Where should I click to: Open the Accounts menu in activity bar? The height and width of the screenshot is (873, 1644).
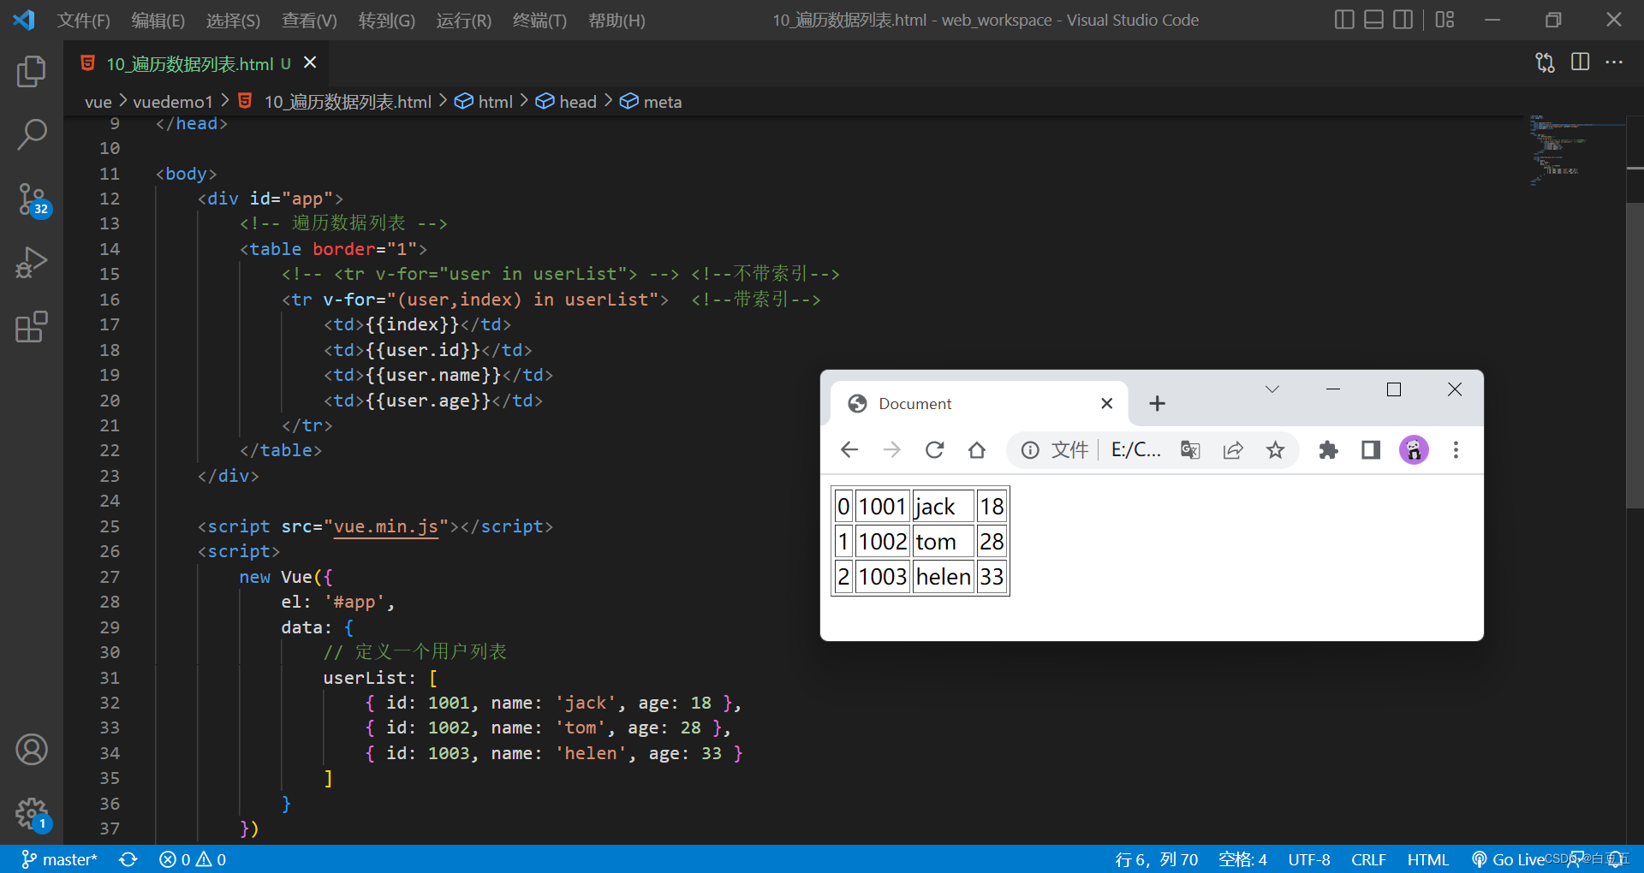pos(32,750)
